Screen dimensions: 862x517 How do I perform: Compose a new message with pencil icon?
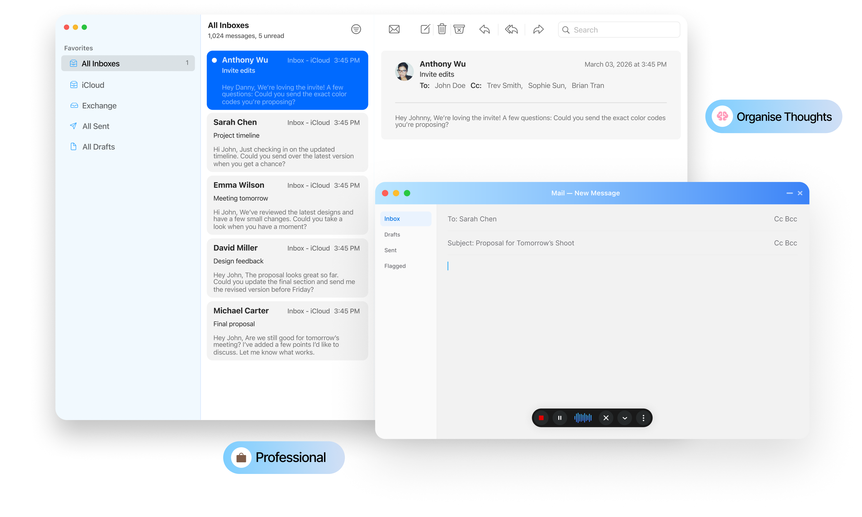point(425,29)
